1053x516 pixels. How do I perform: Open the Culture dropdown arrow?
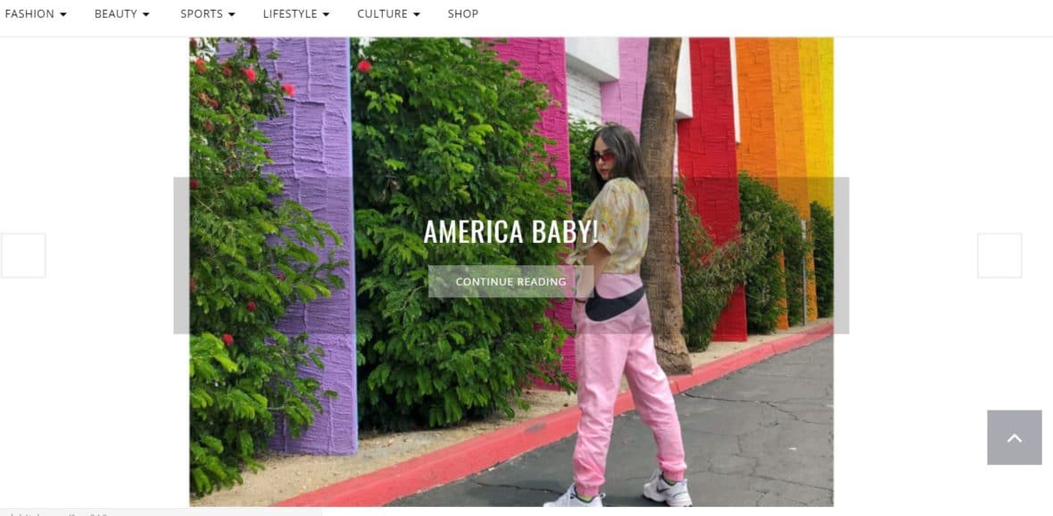pos(417,14)
